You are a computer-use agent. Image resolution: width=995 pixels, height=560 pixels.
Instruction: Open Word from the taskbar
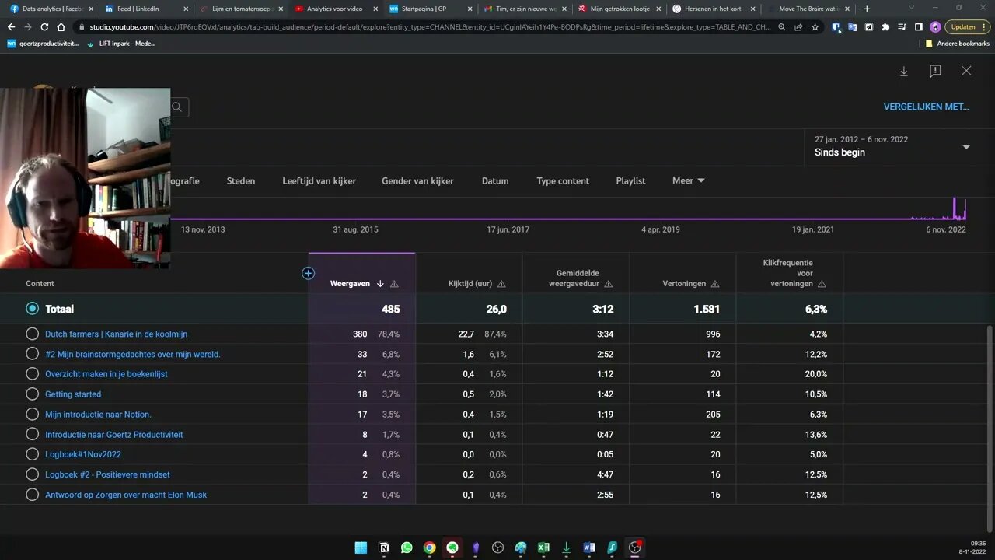click(589, 548)
